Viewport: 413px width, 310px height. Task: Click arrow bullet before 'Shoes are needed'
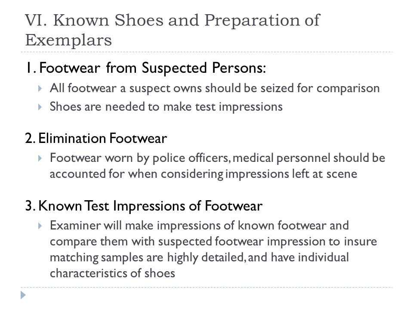pyautogui.click(x=40, y=107)
